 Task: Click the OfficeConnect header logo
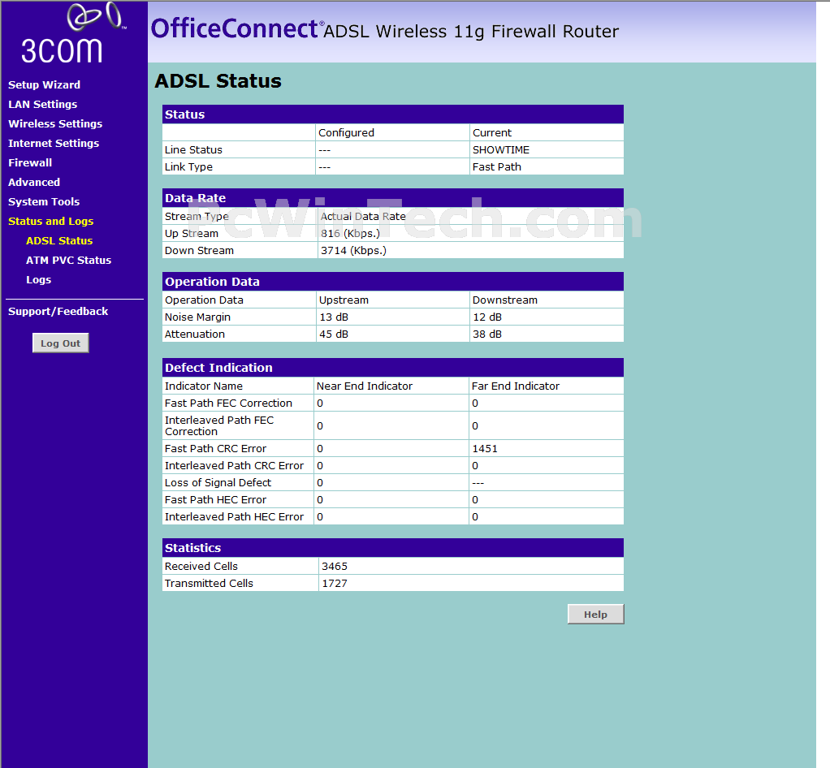coord(237,28)
